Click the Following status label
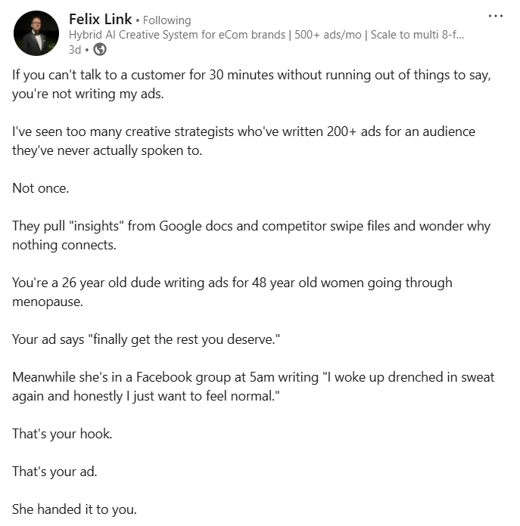The image size is (520, 526). [167, 20]
